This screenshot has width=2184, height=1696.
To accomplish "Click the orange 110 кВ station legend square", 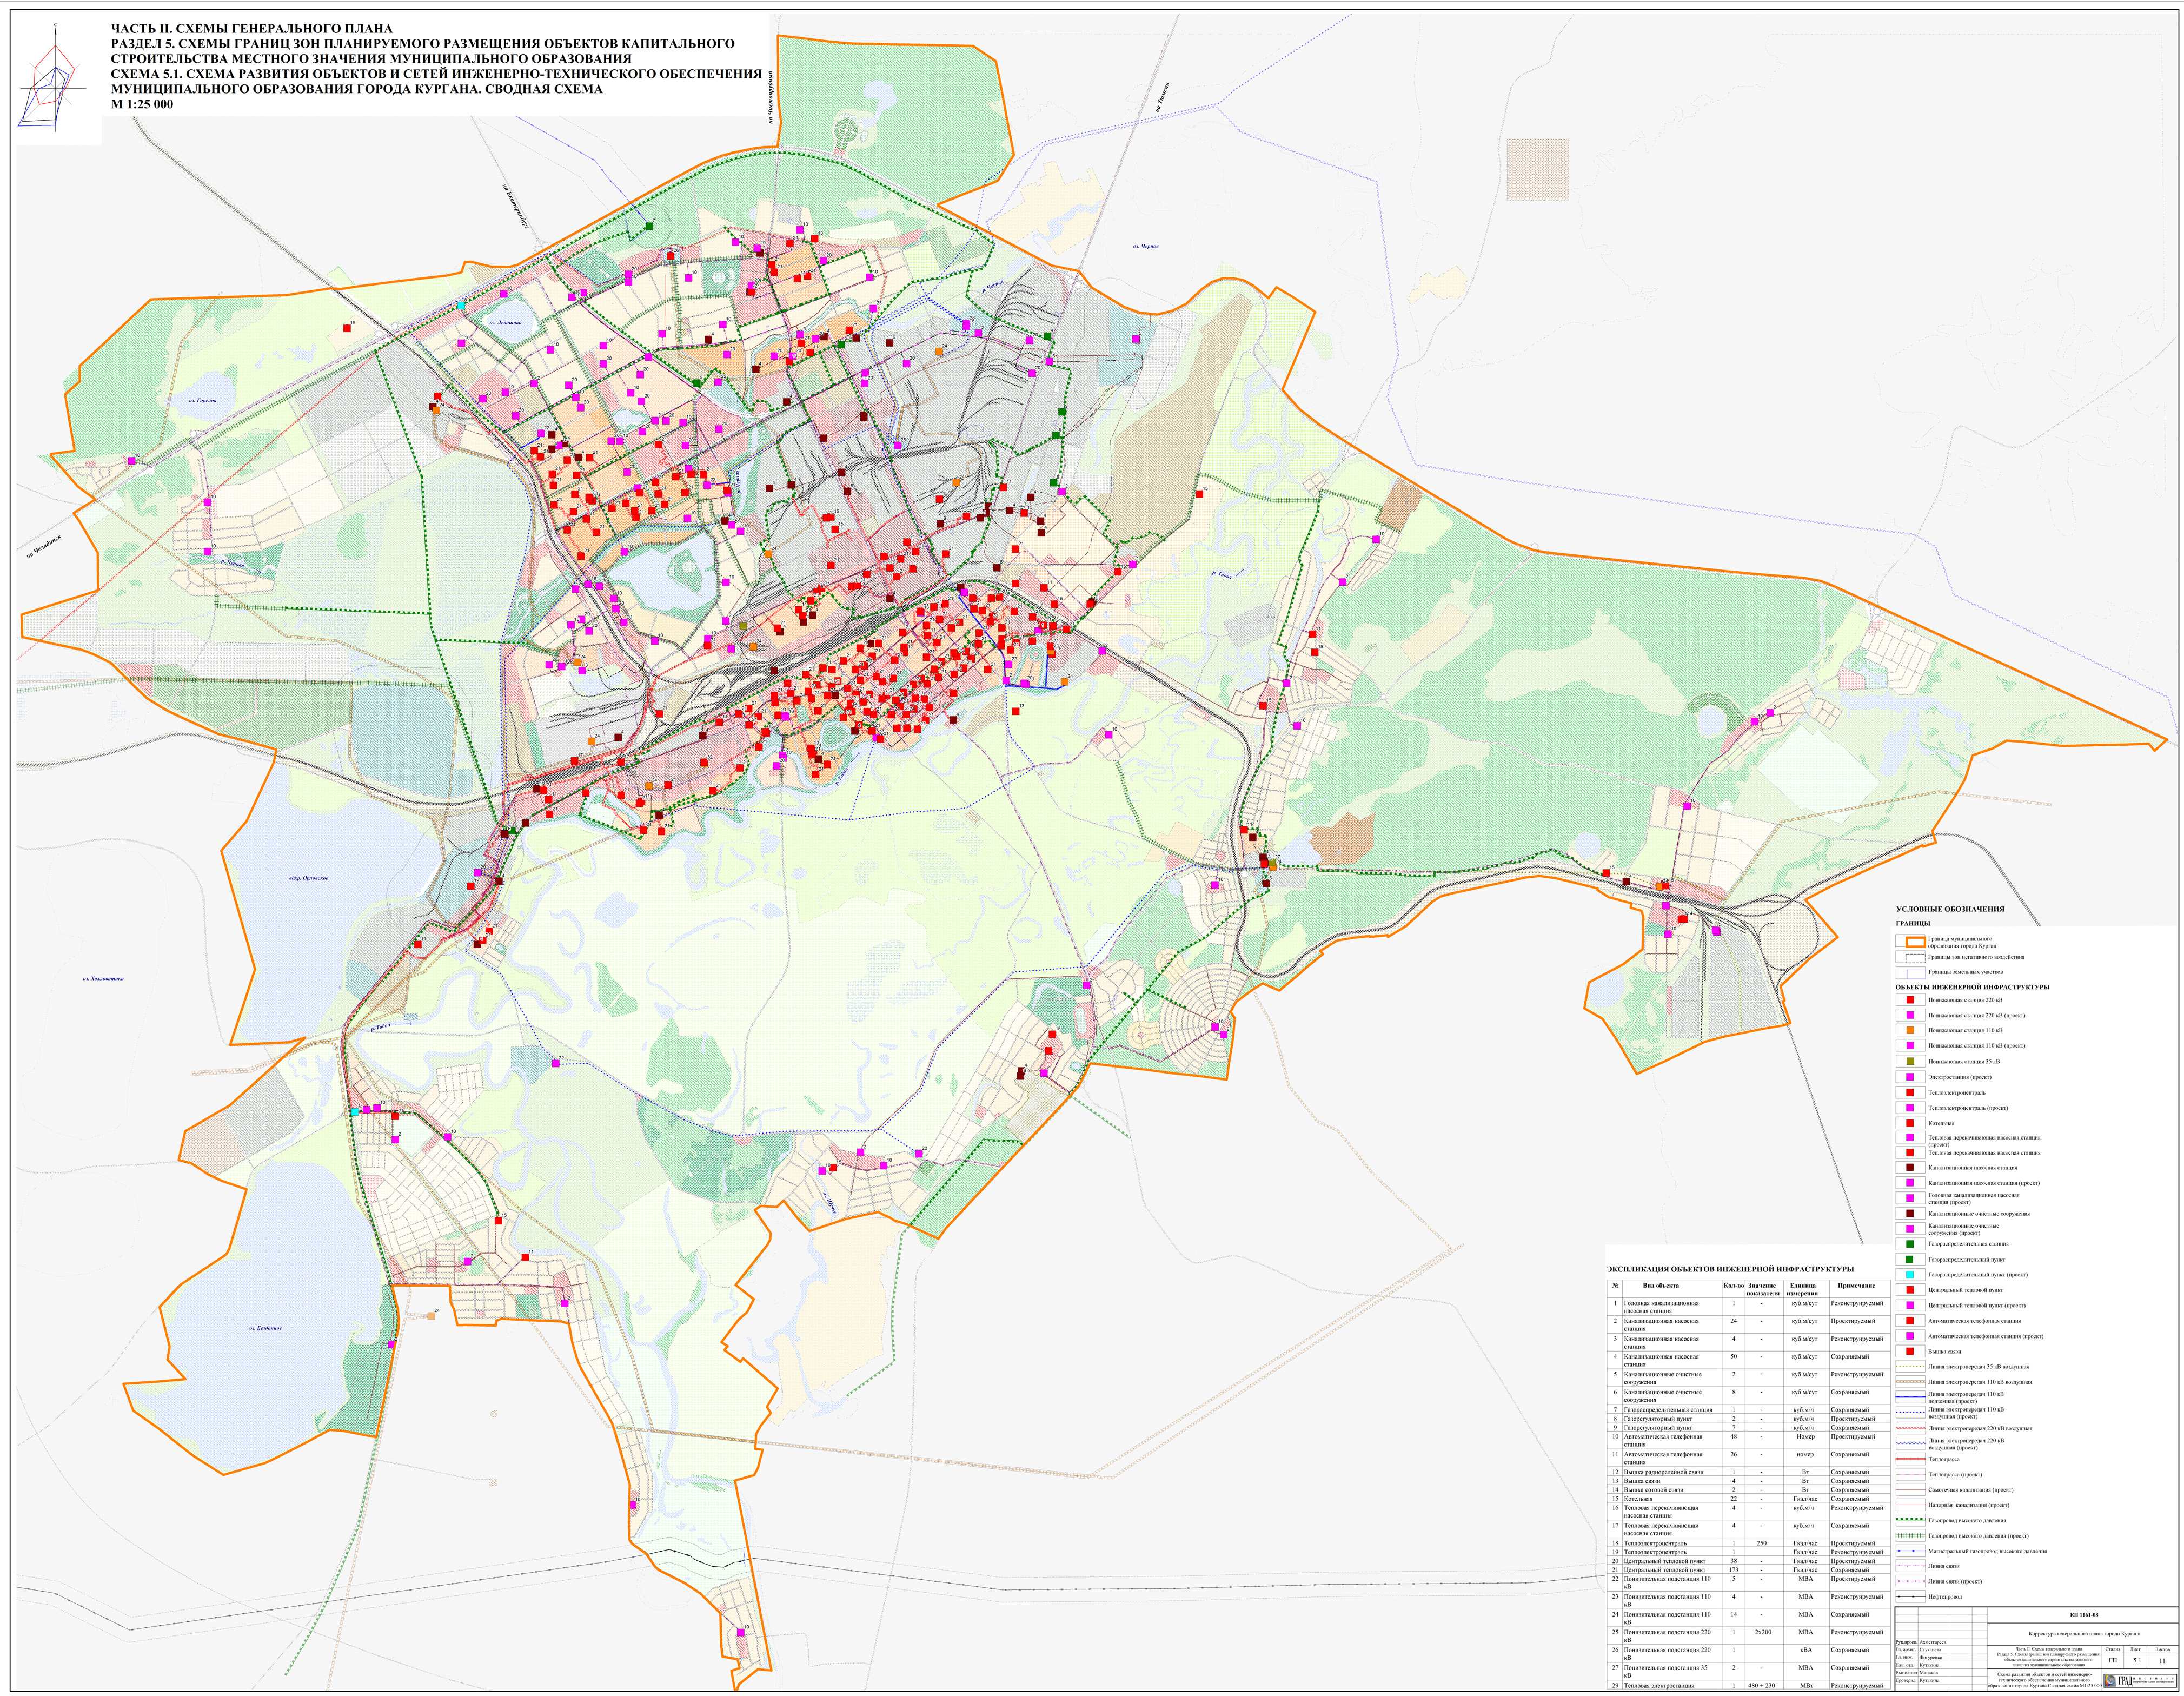I will coord(1909,1030).
